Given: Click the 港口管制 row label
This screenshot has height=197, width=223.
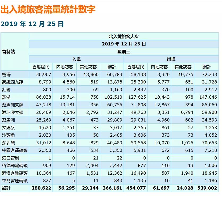Looking at the screenshot, I should point(11,158).
